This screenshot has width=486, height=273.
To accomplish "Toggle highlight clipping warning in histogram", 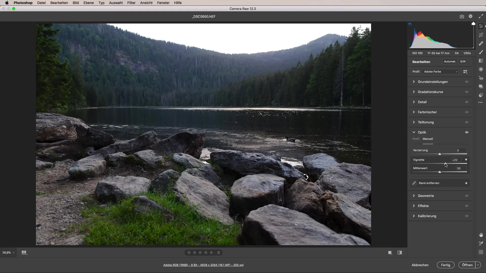I will (x=473, y=24).
